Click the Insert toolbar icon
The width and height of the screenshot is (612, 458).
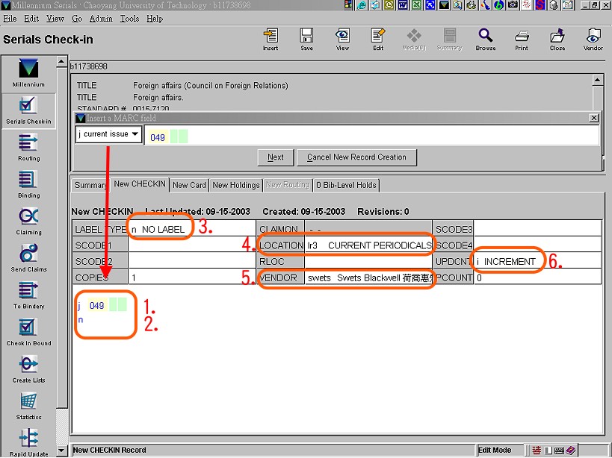271,39
